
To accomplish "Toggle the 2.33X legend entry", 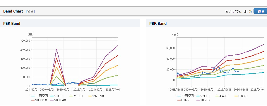I will pos(203,96).
